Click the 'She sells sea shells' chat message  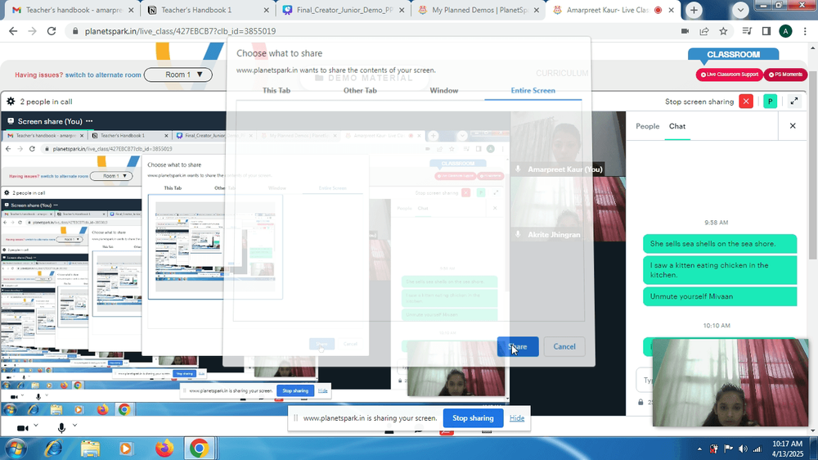[x=720, y=244]
